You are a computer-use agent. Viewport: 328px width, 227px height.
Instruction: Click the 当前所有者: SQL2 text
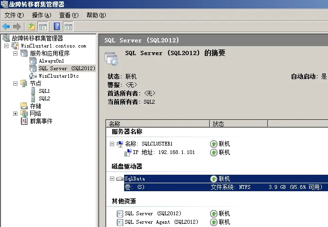[x=131, y=102]
